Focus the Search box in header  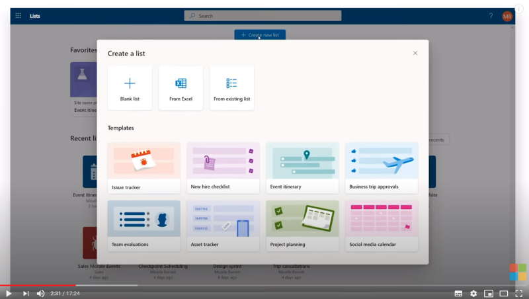pyautogui.click(x=263, y=15)
